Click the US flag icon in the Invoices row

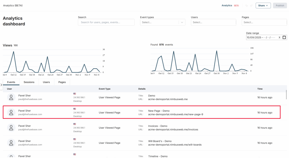75,124
